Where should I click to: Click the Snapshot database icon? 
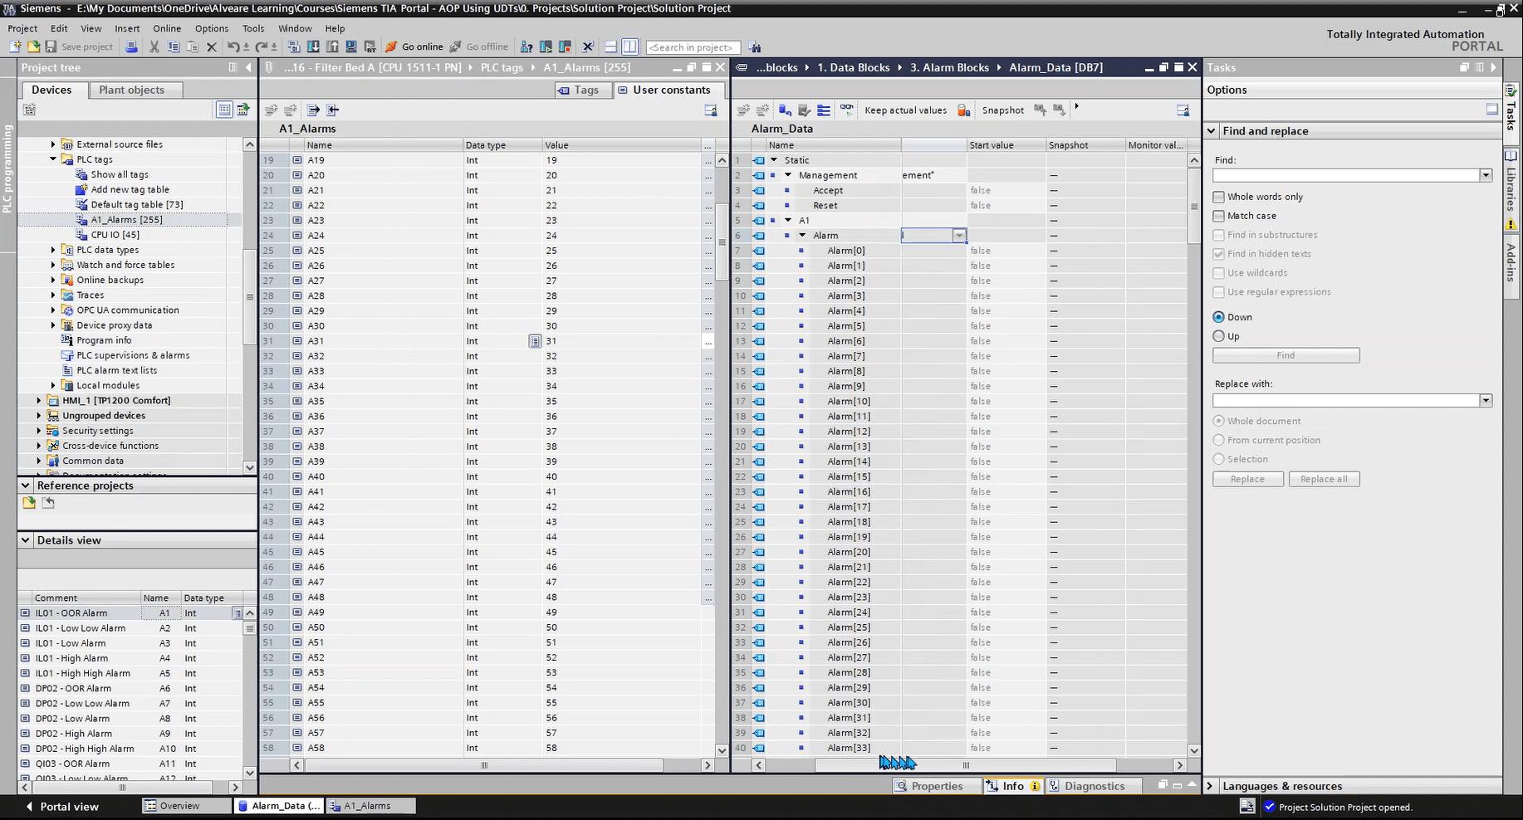(x=963, y=110)
